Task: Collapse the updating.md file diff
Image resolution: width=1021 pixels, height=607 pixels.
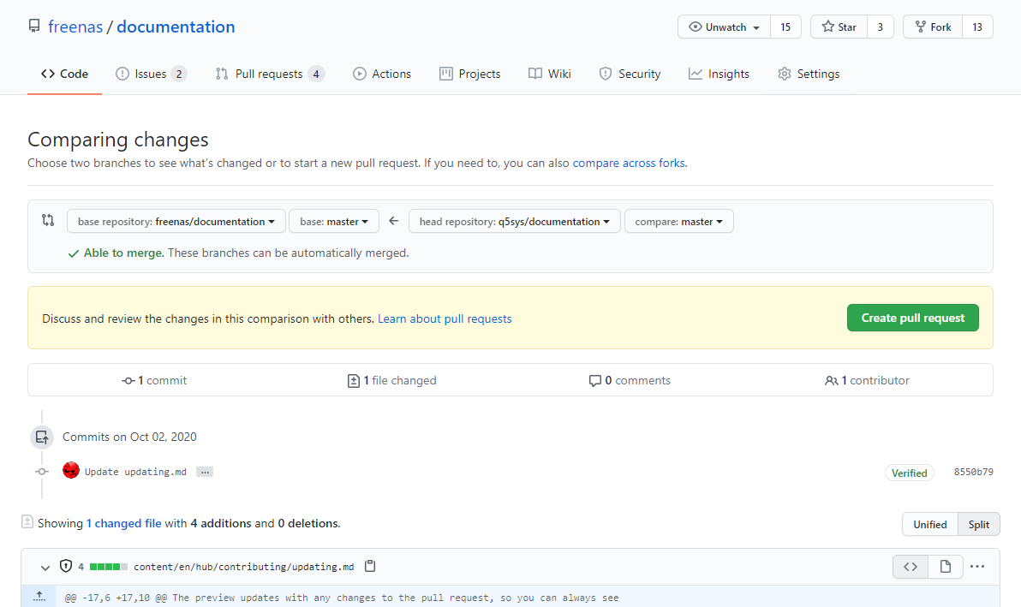Action: tap(45, 567)
